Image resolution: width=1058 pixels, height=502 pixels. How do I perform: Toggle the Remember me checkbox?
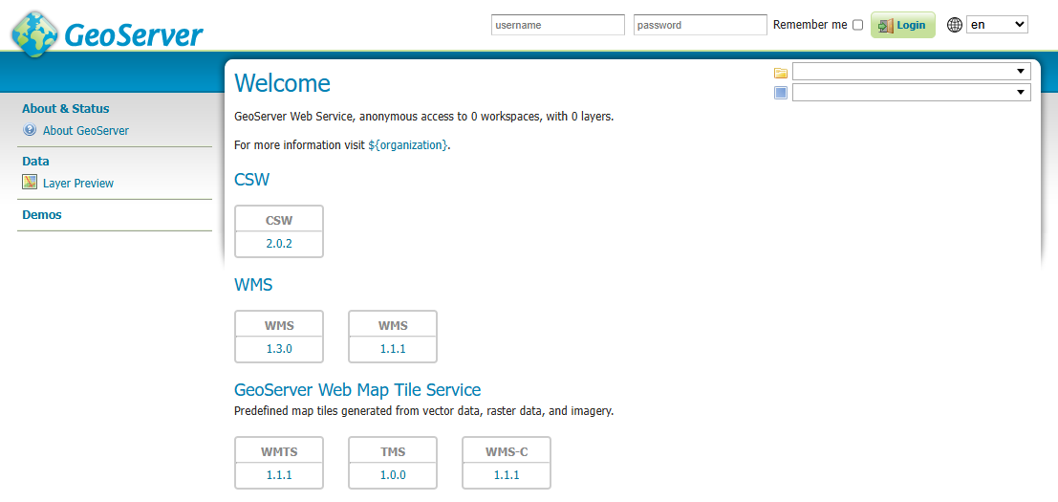point(857,25)
